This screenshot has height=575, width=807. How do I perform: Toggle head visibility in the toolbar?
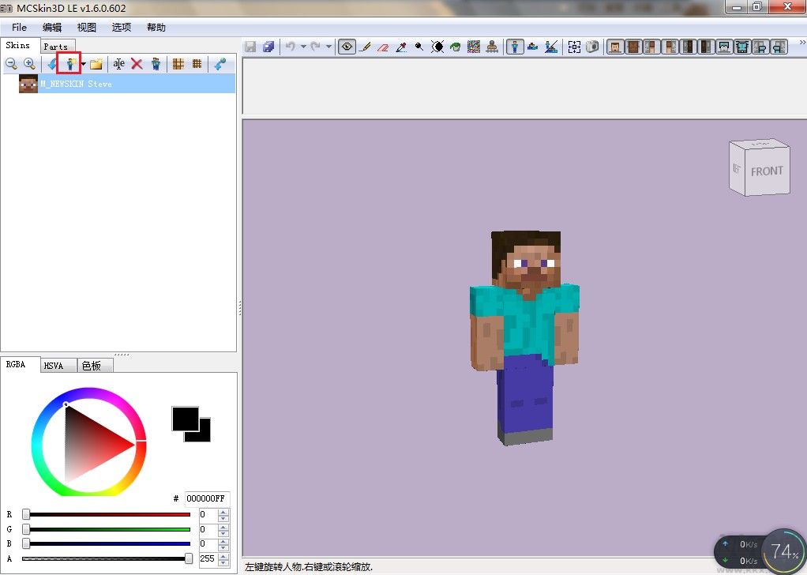tap(614, 47)
